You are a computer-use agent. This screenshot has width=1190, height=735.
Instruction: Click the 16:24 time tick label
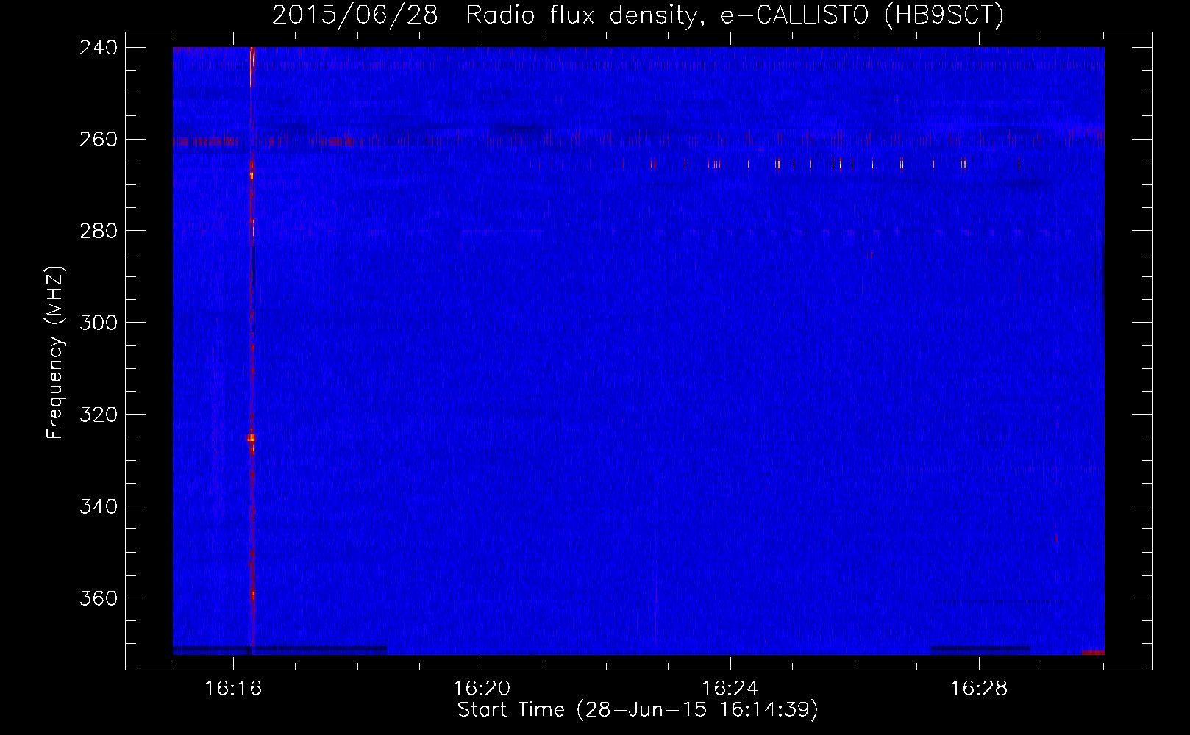pos(731,688)
